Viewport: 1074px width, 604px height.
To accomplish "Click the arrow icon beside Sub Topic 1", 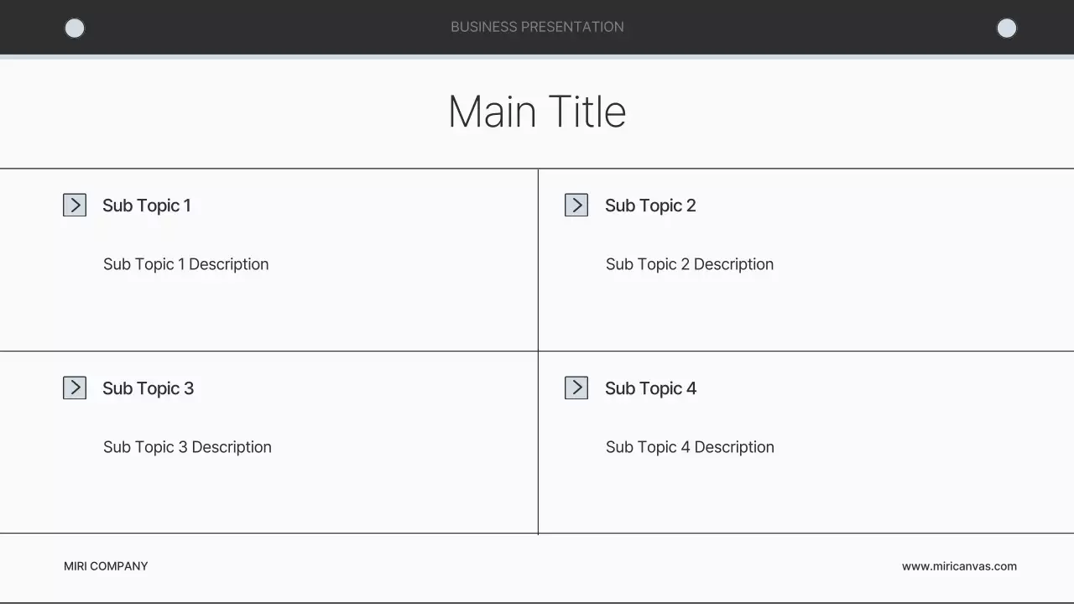I will point(75,206).
